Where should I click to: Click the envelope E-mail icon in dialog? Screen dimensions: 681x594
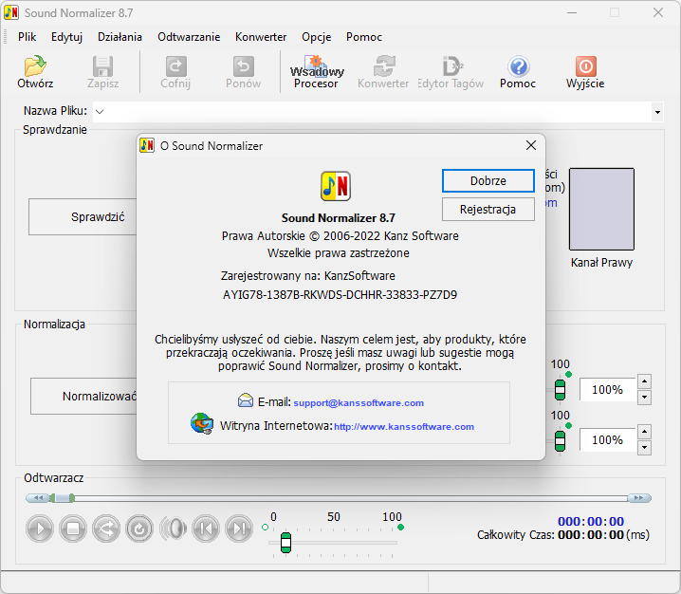coord(246,400)
